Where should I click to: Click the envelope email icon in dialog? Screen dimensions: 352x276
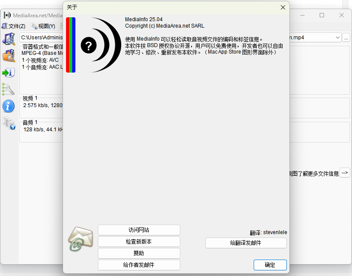(80, 239)
